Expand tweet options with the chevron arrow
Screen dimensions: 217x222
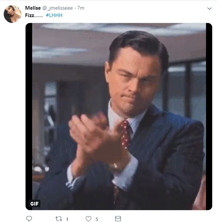coord(209,9)
